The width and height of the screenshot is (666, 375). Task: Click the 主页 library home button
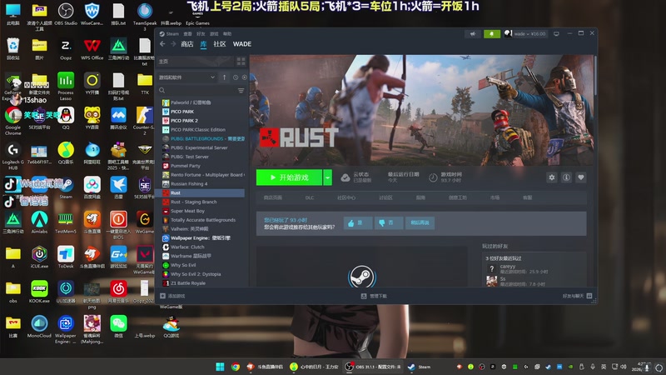point(196,62)
